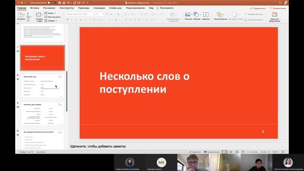This screenshot has height=171, width=304.
Task: Open the Заливка фигуры dropdown
Action: (x=255, y=14)
